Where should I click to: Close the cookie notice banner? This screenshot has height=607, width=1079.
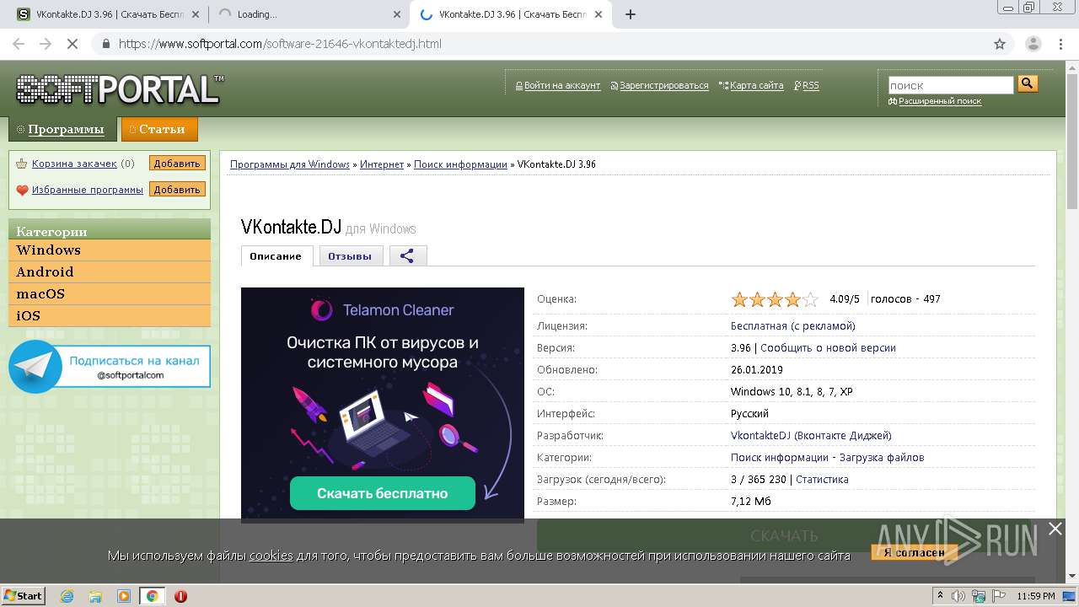click(x=1055, y=529)
